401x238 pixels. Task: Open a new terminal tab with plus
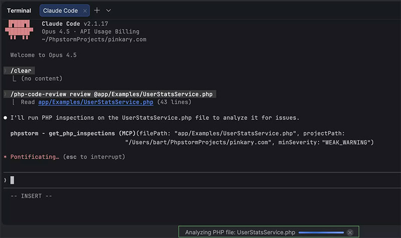tap(97, 10)
